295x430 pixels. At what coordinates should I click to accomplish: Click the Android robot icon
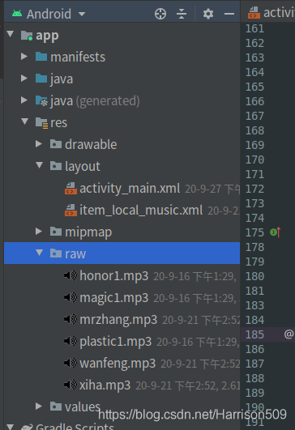(x=17, y=14)
